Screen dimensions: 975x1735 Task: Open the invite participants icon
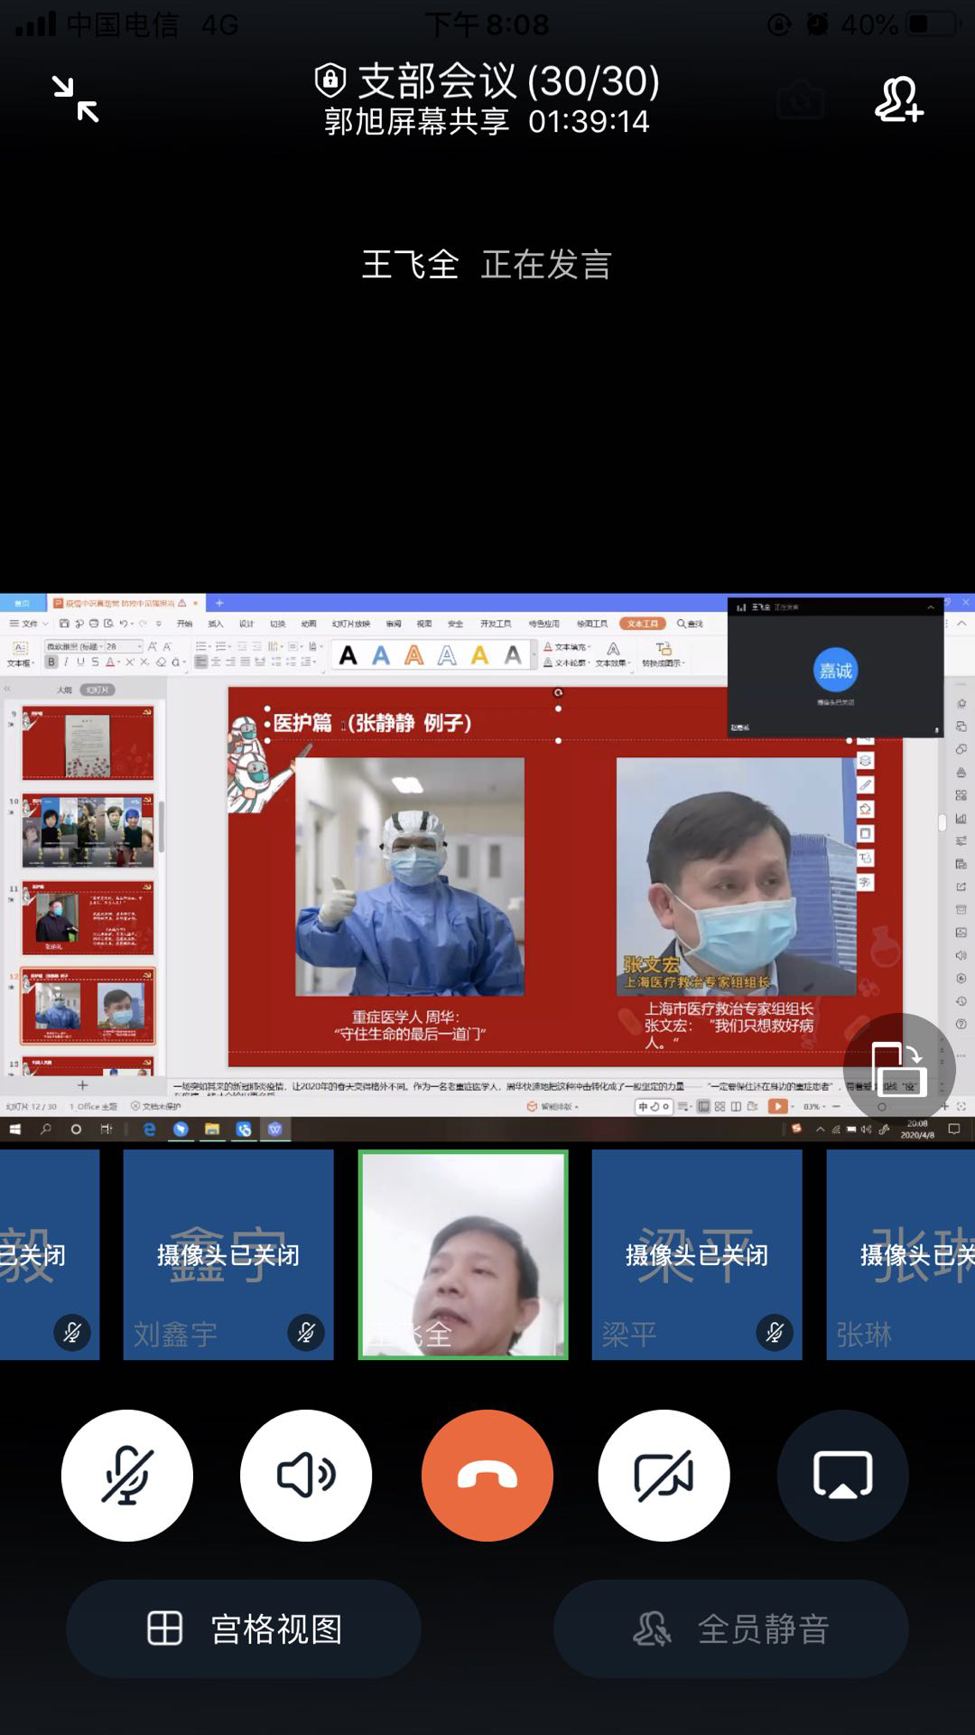click(897, 99)
